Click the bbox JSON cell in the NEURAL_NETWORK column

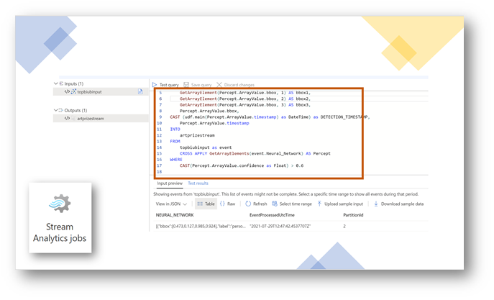[x=201, y=227]
